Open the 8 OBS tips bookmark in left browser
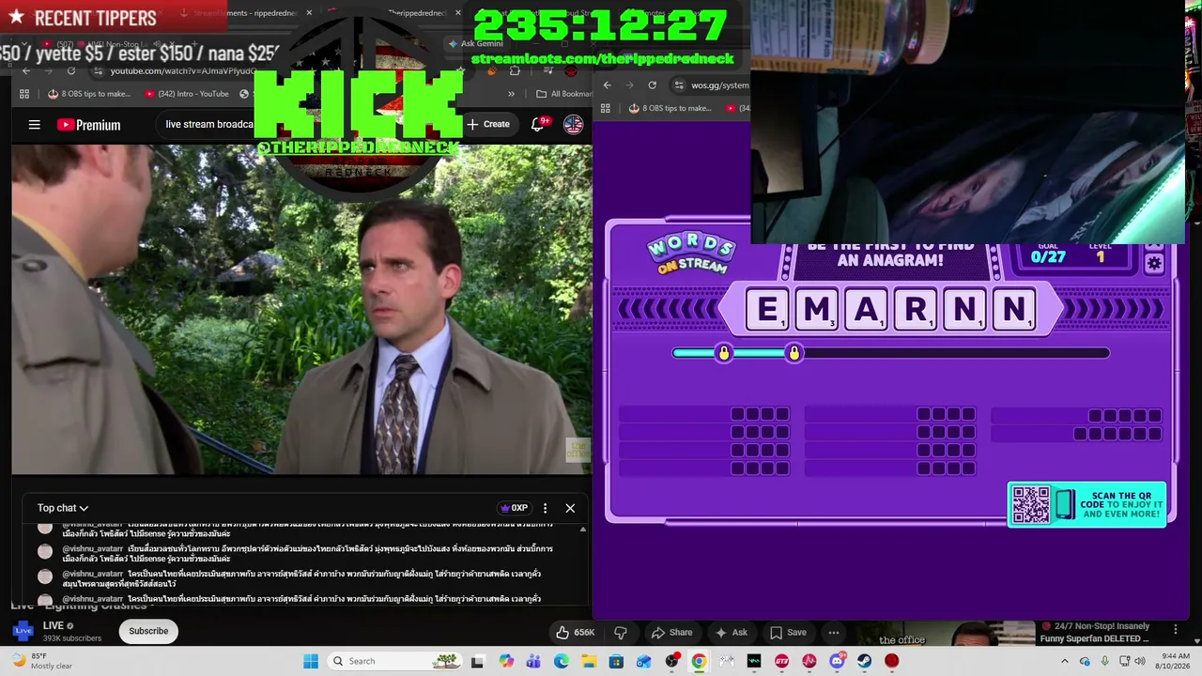This screenshot has height=676, width=1202. point(89,94)
